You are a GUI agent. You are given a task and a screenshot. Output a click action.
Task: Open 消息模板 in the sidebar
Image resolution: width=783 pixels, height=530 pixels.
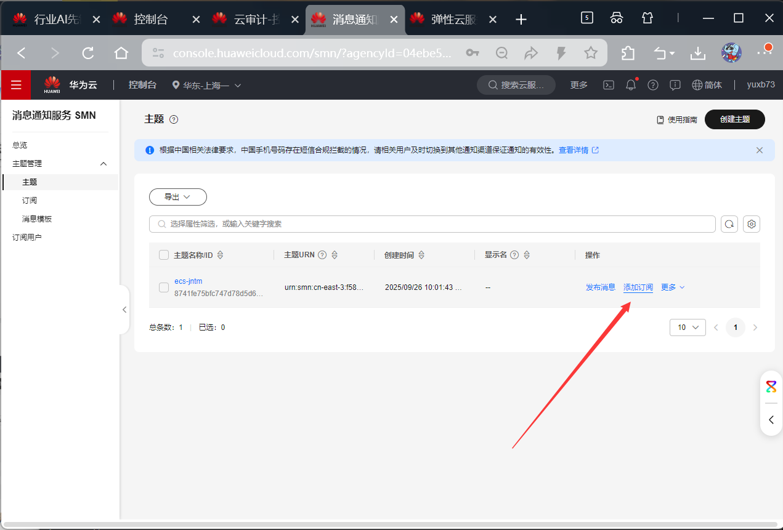(x=37, y=219)
